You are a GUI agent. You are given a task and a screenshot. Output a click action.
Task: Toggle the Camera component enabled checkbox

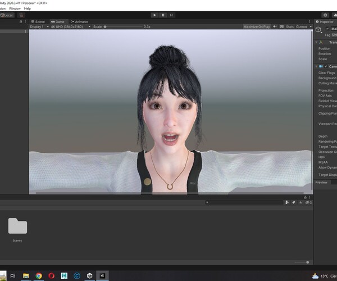pyautogui.click(x=326, y=66)
